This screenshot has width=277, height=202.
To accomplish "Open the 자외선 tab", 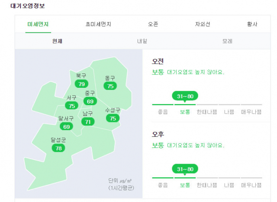I will (x=203, y=24).
